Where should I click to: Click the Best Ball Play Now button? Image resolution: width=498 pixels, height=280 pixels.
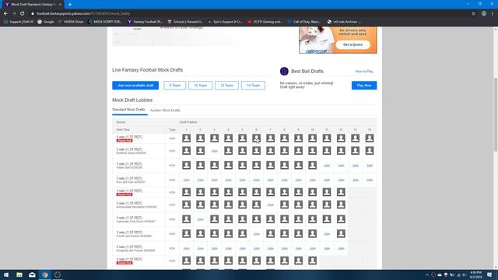click(364, 86)
